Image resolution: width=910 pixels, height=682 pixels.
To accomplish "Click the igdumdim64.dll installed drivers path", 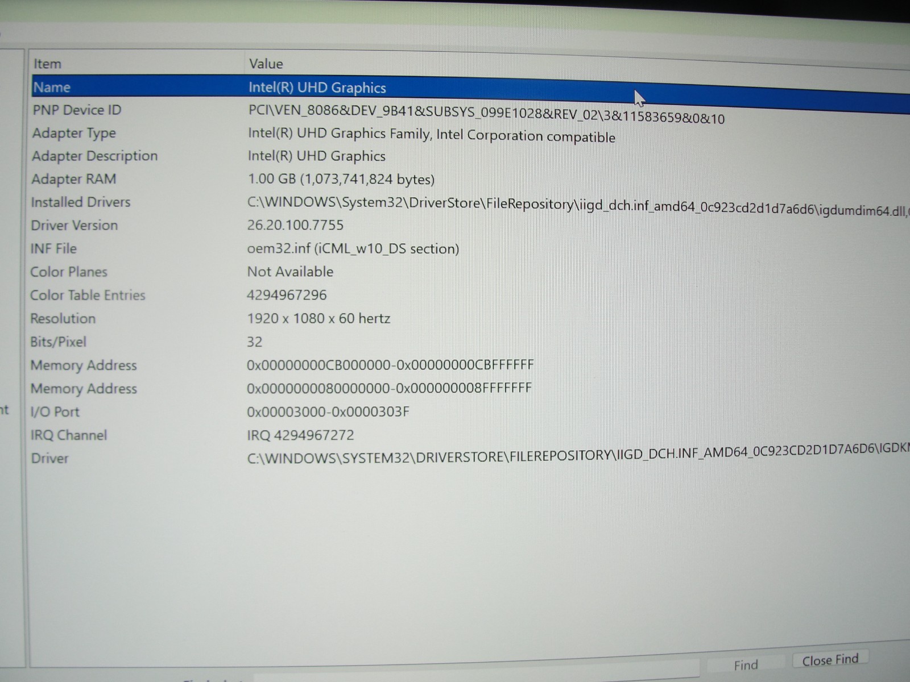I will (578, 206).
